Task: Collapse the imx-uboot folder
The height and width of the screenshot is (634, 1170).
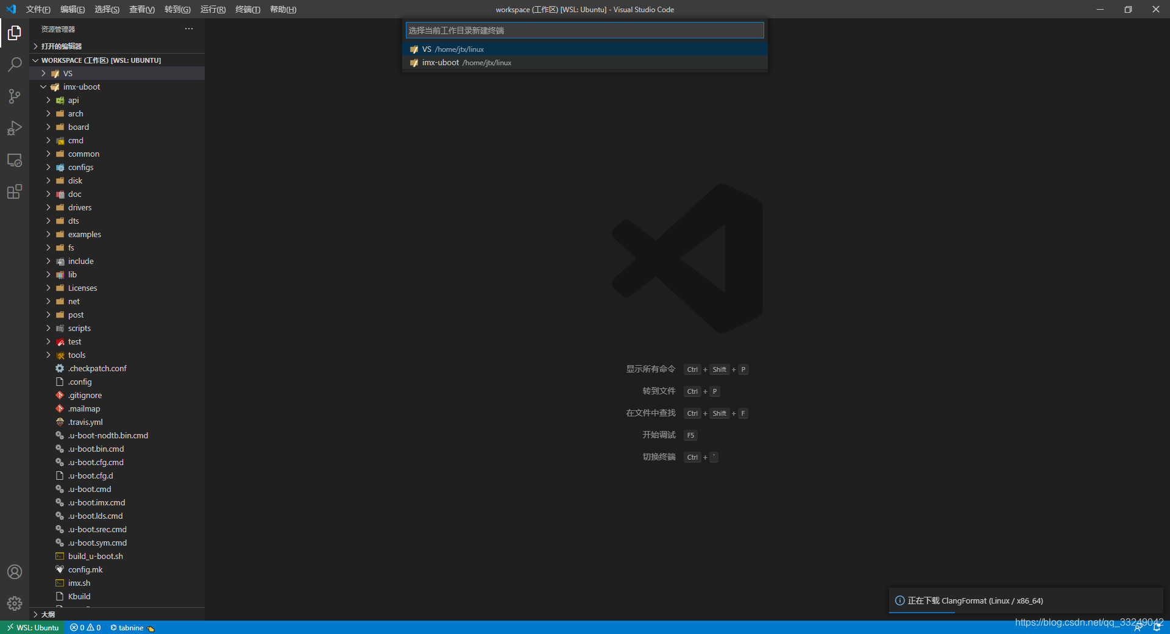Action: pos(117,87)
